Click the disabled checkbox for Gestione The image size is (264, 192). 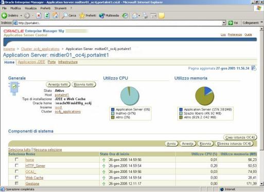(x=16, y=183)
